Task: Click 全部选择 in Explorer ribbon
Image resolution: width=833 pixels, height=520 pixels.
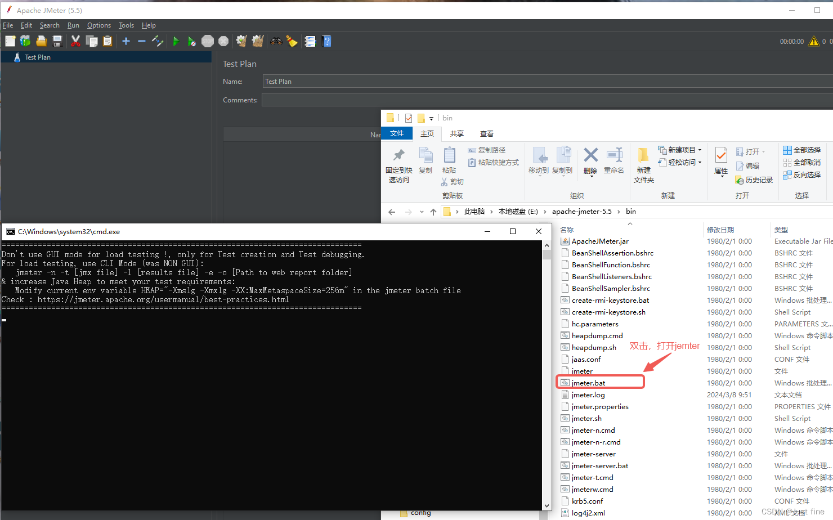Action: click(x=802, y=150)
